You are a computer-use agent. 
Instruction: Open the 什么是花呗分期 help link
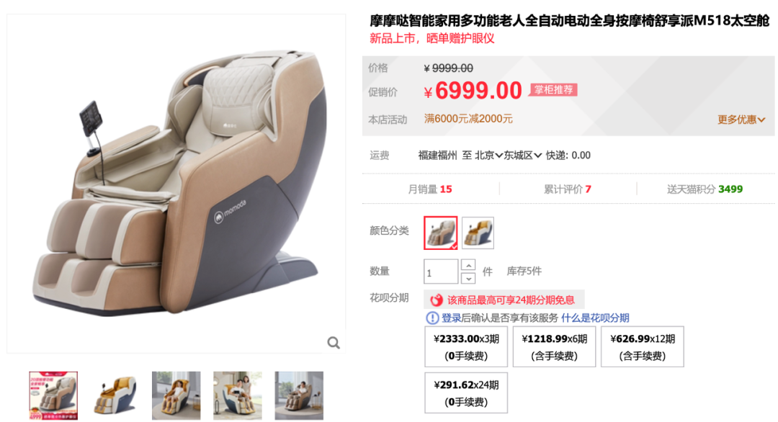[x=595, y=318]
